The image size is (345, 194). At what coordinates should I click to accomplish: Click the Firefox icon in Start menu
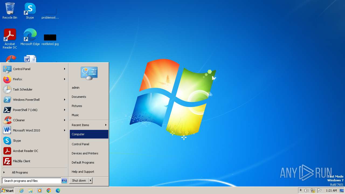point(7,79)
